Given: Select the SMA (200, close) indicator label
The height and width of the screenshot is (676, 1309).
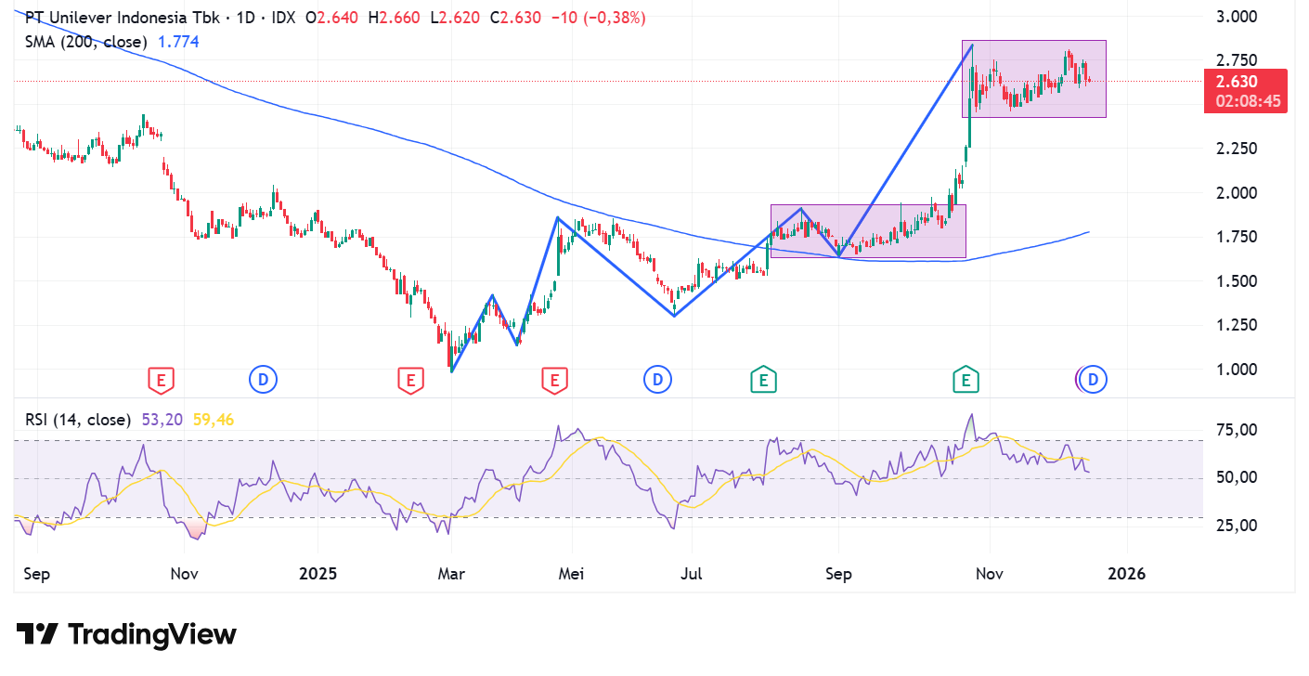Looking at the screenshot, I should 86,42.
